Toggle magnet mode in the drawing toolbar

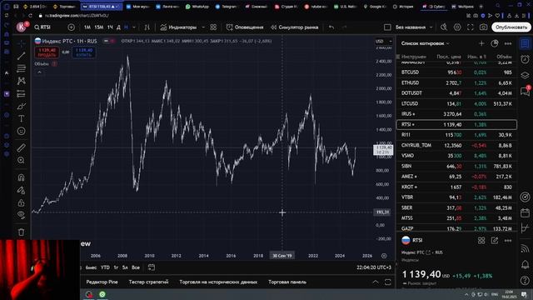pos(21,177)
